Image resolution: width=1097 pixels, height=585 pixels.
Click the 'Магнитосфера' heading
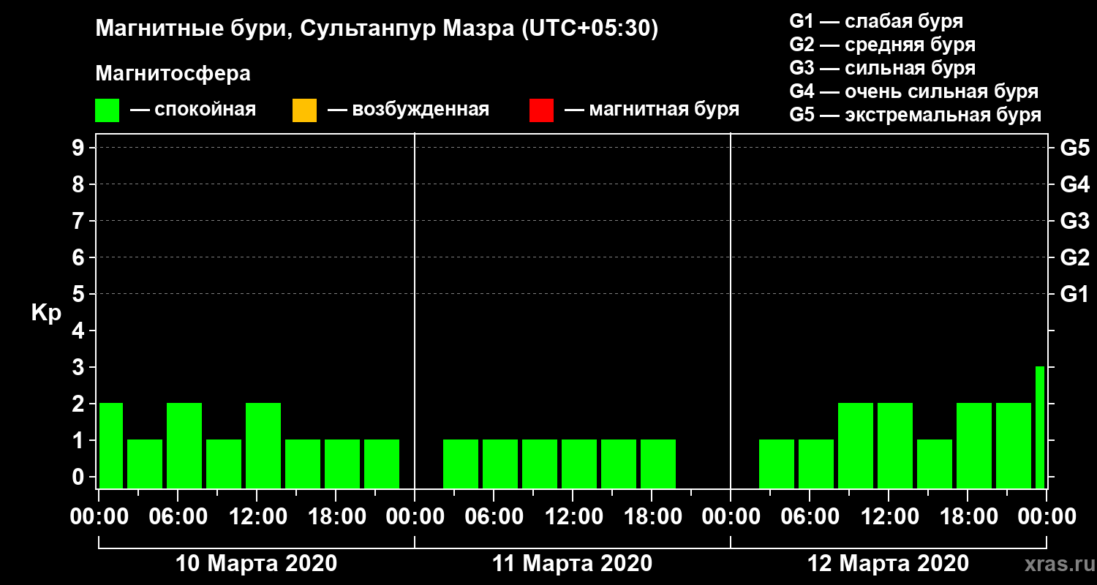[173, 75]
